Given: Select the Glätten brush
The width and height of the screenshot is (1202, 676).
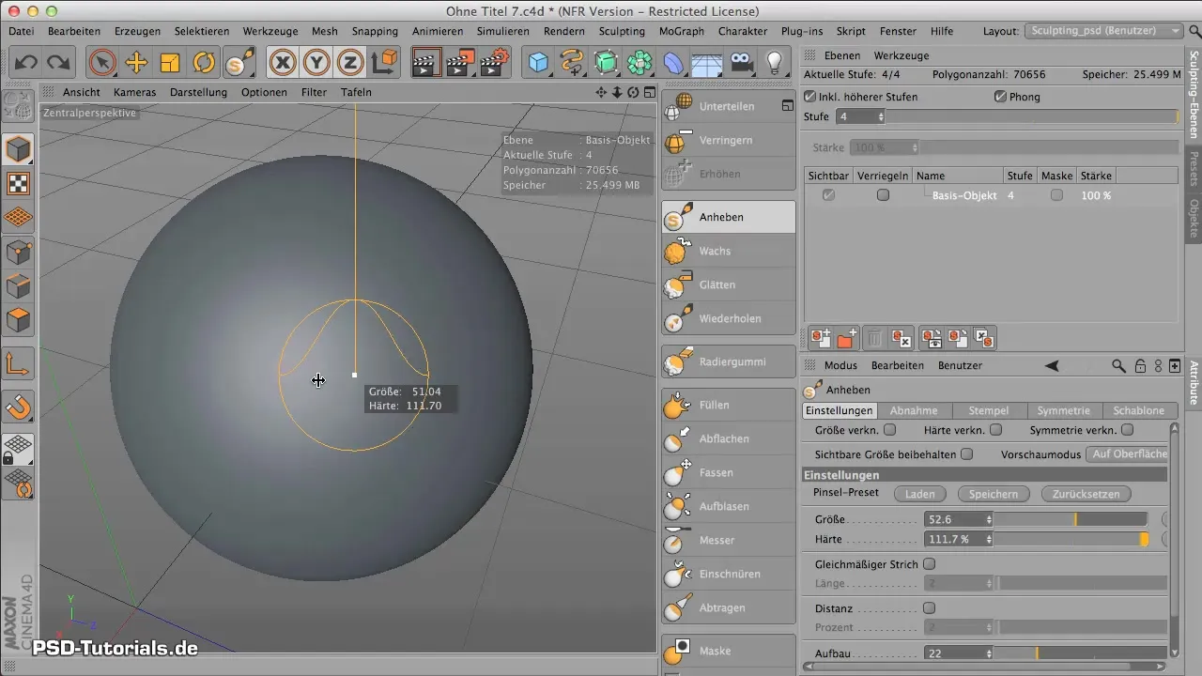Looking at the screenshot, I should click(728, 284).
